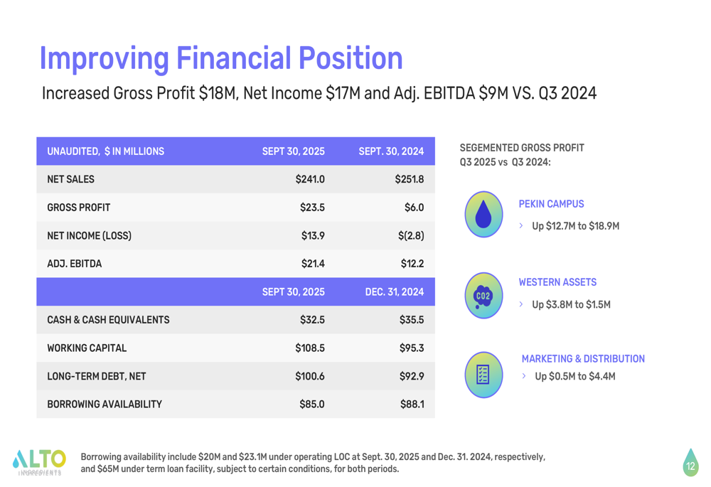The height and width of the screenshot is (487, 711).
Task: Open the WESTERN ASSETS link
Action: (558, 282)
